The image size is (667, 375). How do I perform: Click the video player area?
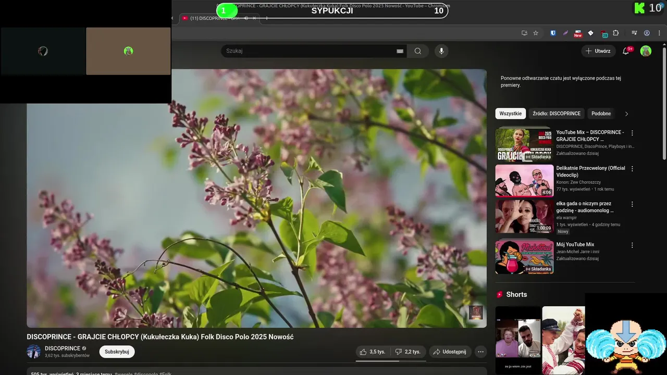pos(256,198)
